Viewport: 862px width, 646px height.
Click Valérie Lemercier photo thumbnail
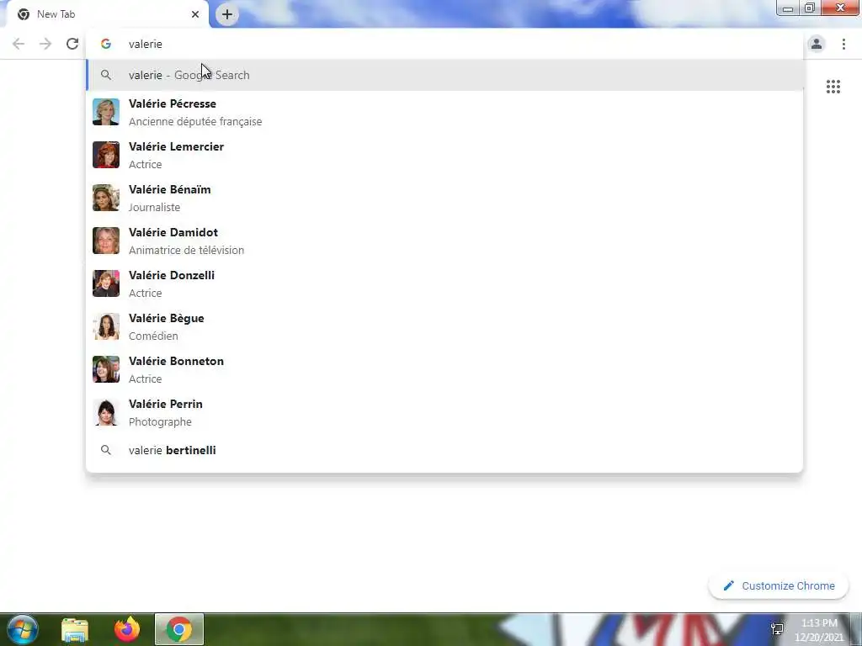pyautogui.click(x=105, y=155)
